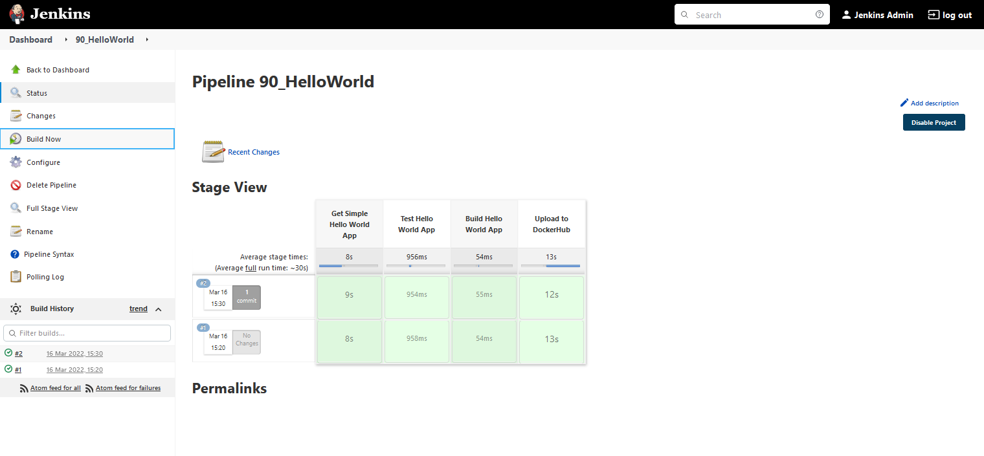The image size is (984, 456).
Task: Open the Full Stage View menu item
Action: [x=52, y=209]
